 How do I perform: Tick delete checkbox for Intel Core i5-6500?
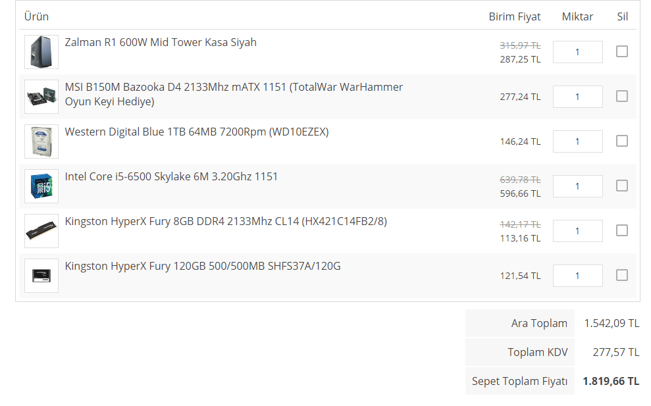click(x=622, y=186)
